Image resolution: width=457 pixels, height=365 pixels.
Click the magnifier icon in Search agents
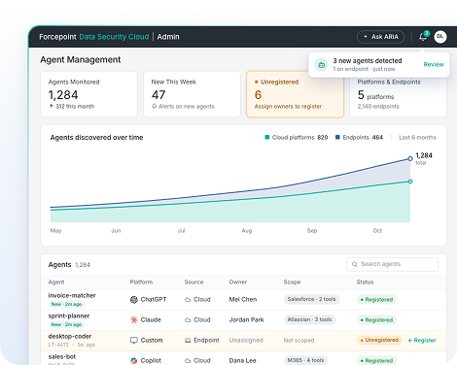[x=355, y=264]
